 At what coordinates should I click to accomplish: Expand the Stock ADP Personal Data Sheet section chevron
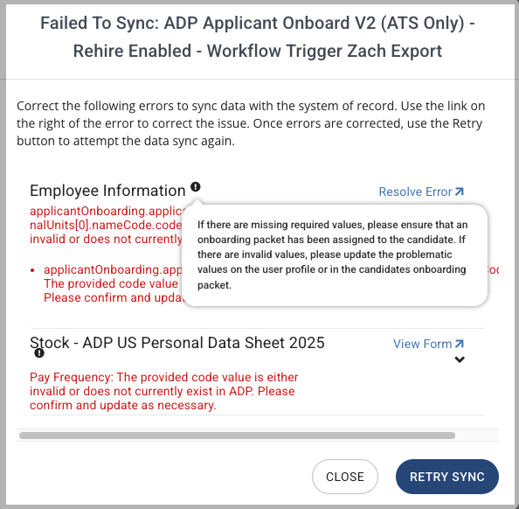click(460, 359)
